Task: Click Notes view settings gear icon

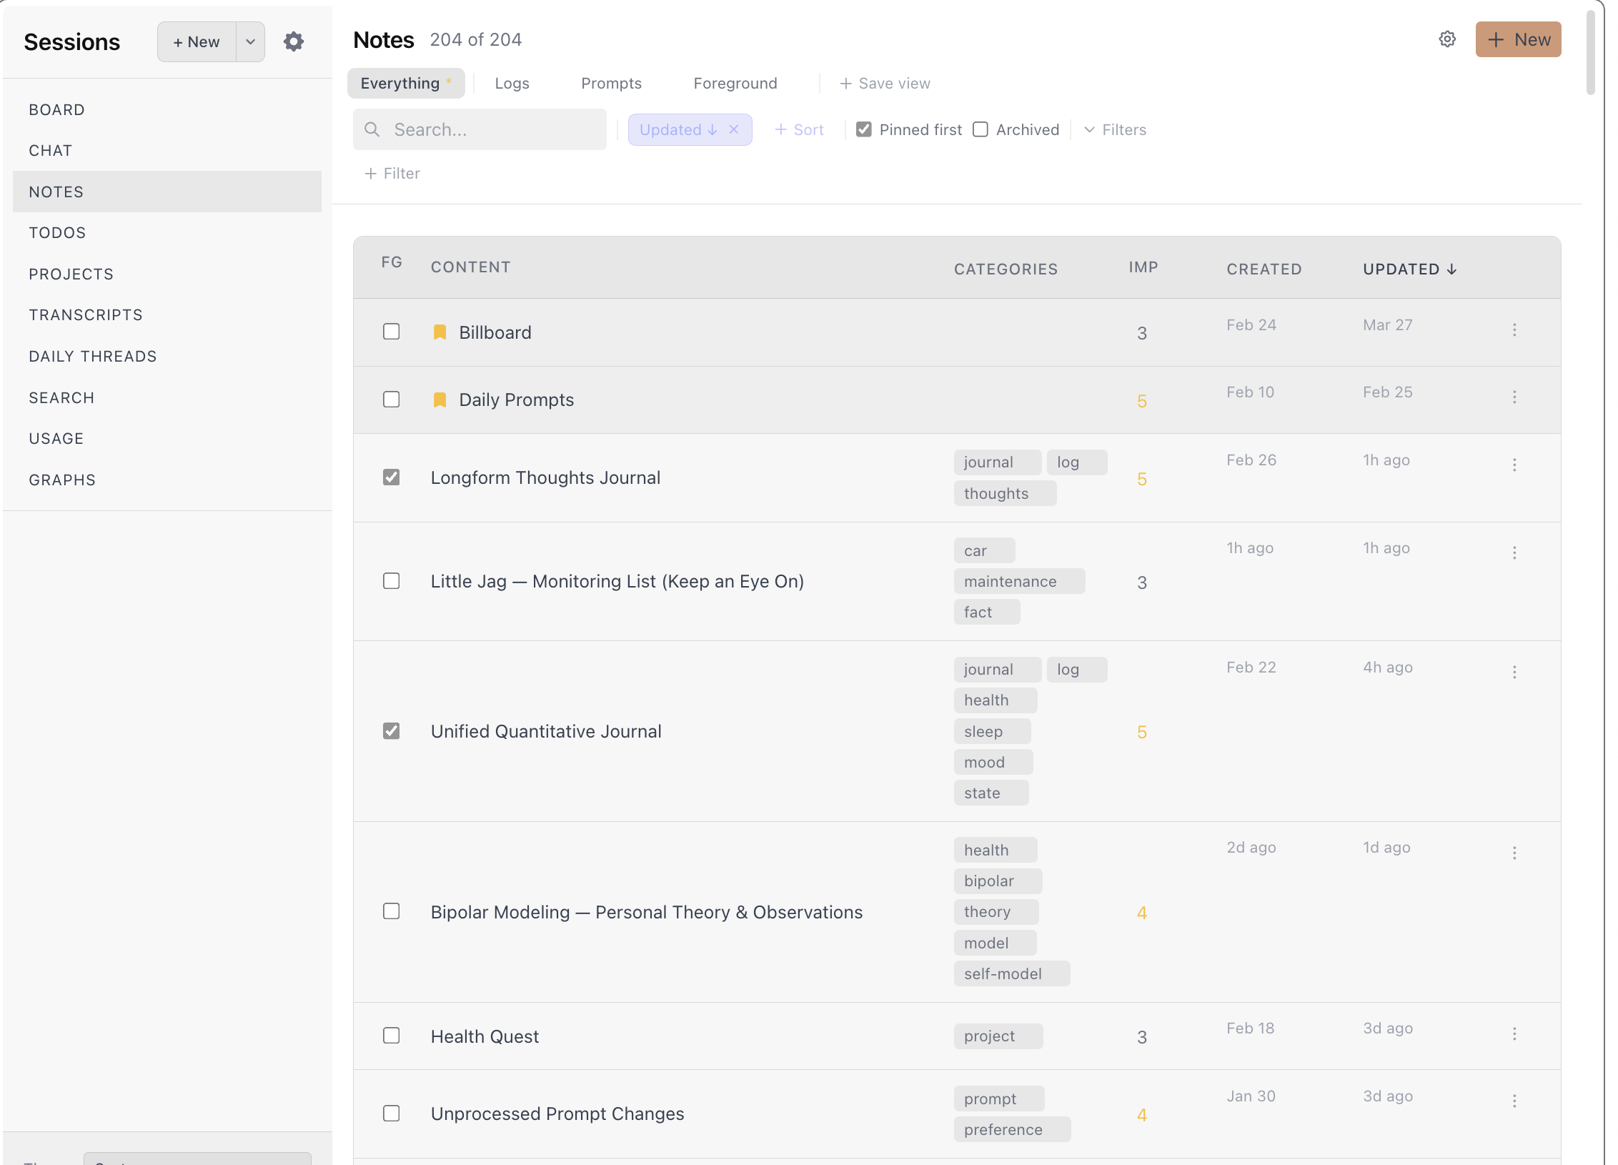Action: 1446,39
